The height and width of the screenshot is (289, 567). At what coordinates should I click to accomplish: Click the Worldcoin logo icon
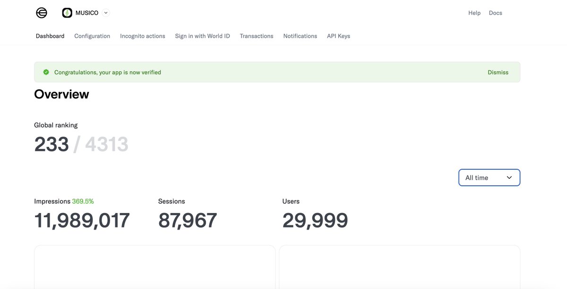(42, 13)
